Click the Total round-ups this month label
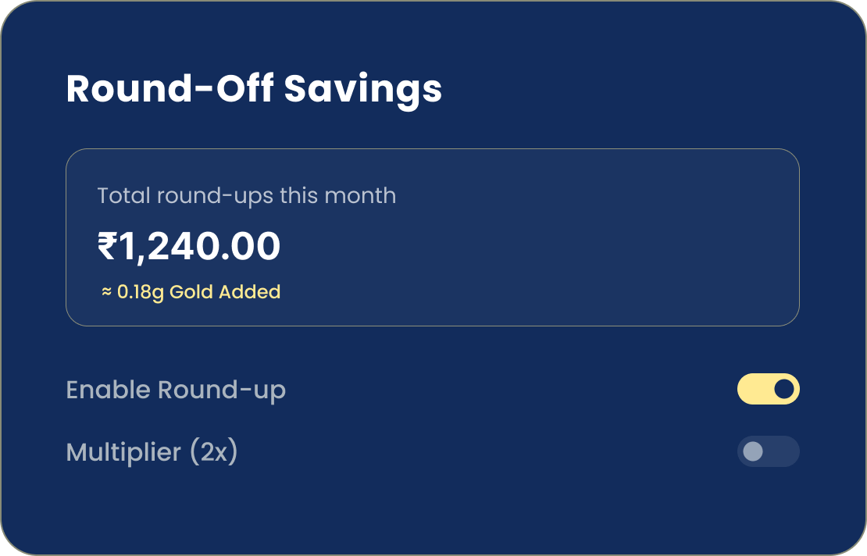This screenshot has width=867, height=556. click(247, 195)
